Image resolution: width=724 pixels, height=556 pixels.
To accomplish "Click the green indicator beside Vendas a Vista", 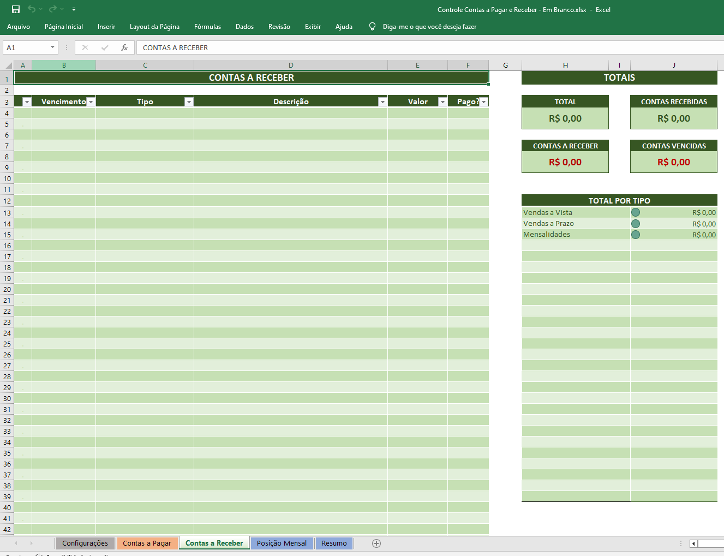I will [x=636, y=213].
